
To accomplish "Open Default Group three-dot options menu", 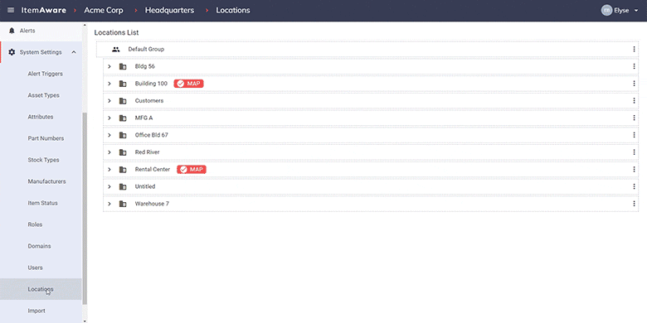I will click(635, 49).
